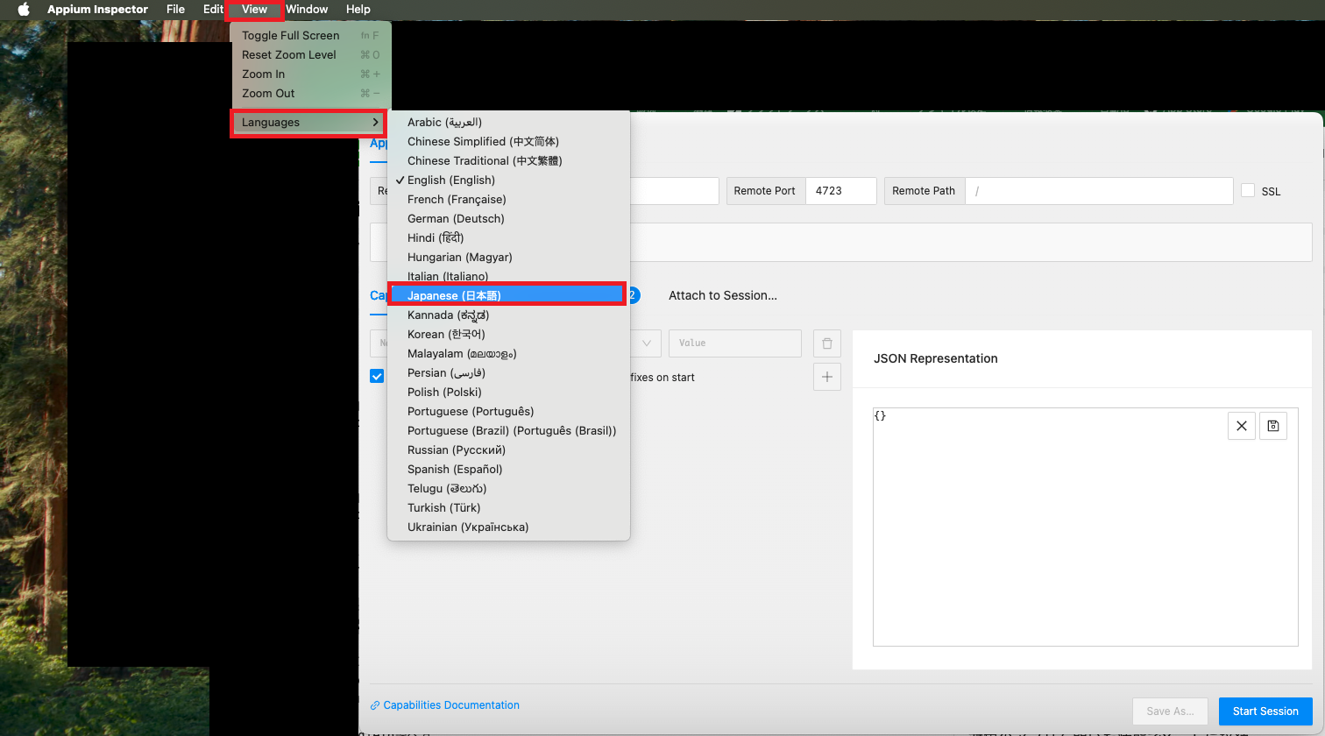Open the Help menu

(358, 10)
